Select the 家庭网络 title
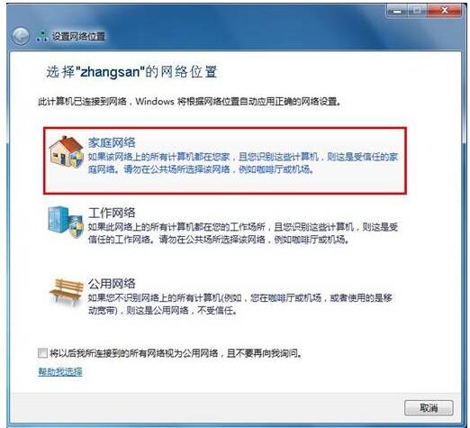The image size is (470, 428). (x=112, y=142)
